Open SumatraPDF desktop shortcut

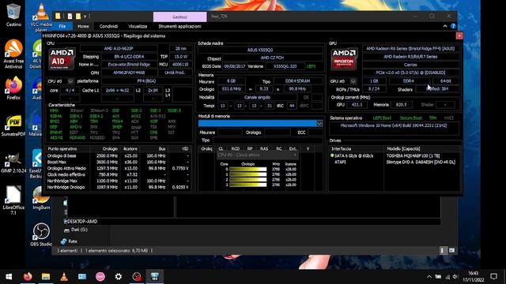pos(13,126)
